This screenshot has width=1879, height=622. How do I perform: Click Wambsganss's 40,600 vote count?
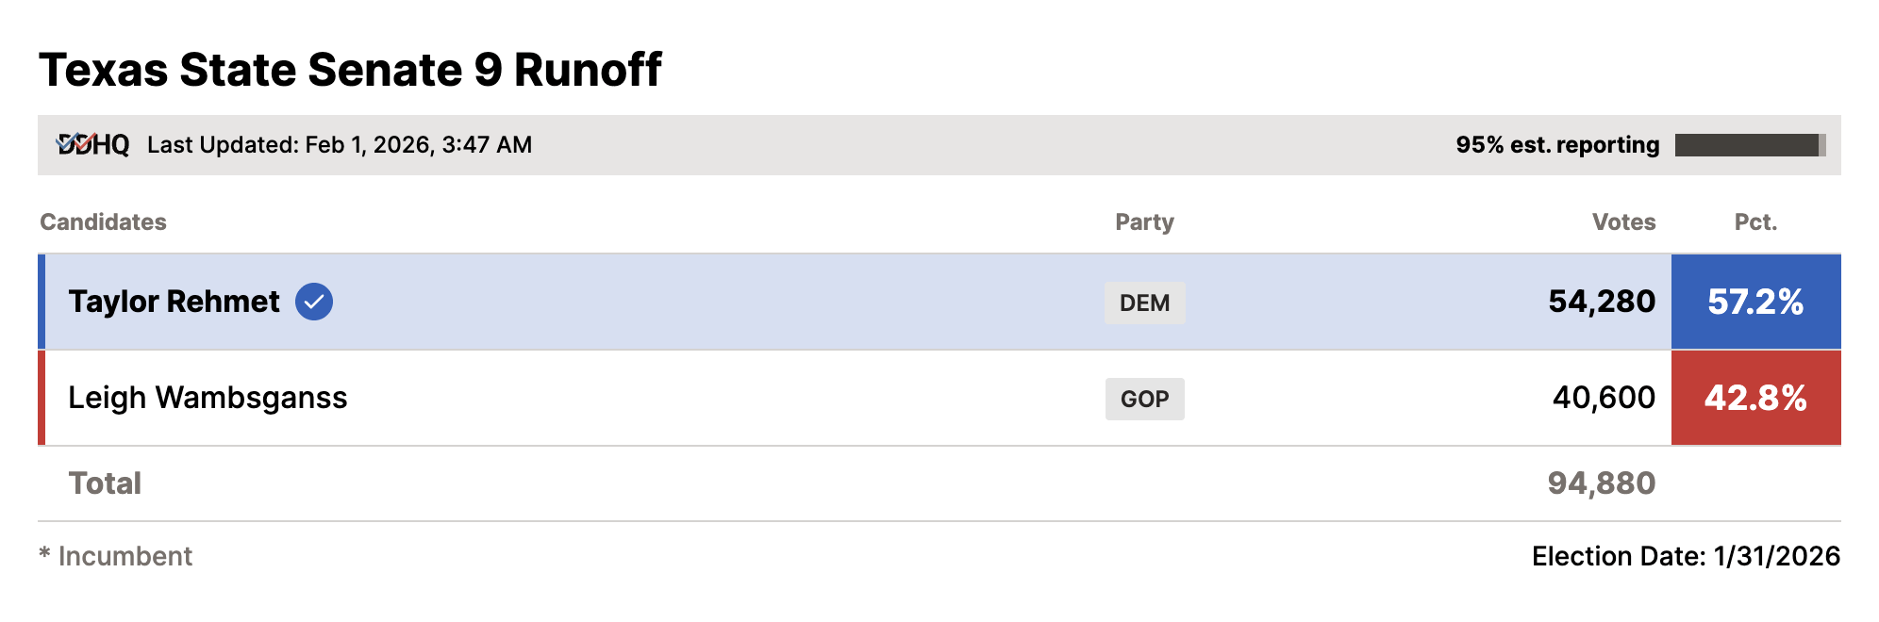click(x=1604, y=398)
